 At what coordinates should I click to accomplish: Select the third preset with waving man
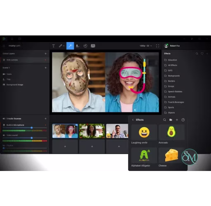(x=117, y=131)
